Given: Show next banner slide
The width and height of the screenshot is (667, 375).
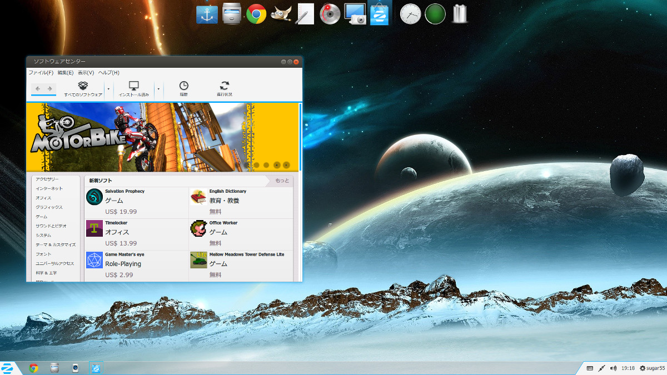Looking at the screenshot, I should click(286, 164).
